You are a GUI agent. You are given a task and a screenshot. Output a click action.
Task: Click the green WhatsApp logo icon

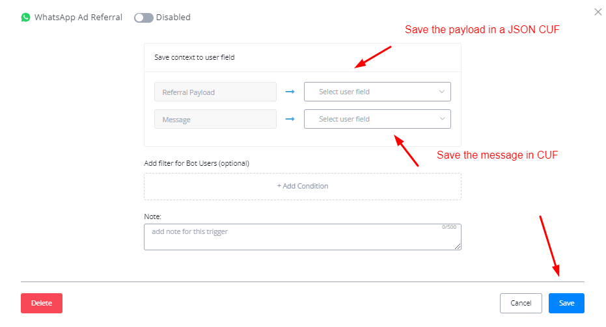[26, 18]
